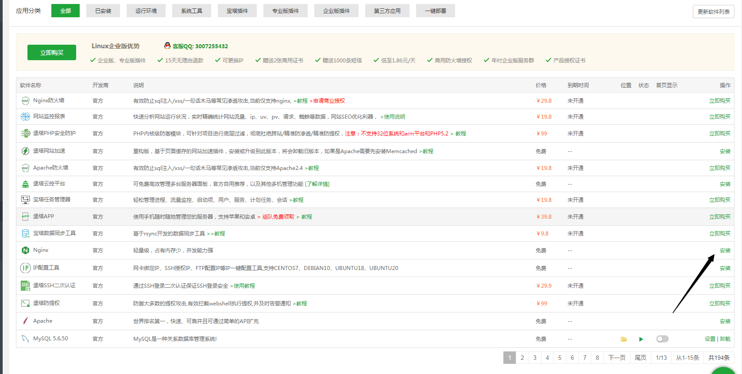Click 立即购买 for 宝塔数据同步工具
Screen dimensions: 742x374
720,234
